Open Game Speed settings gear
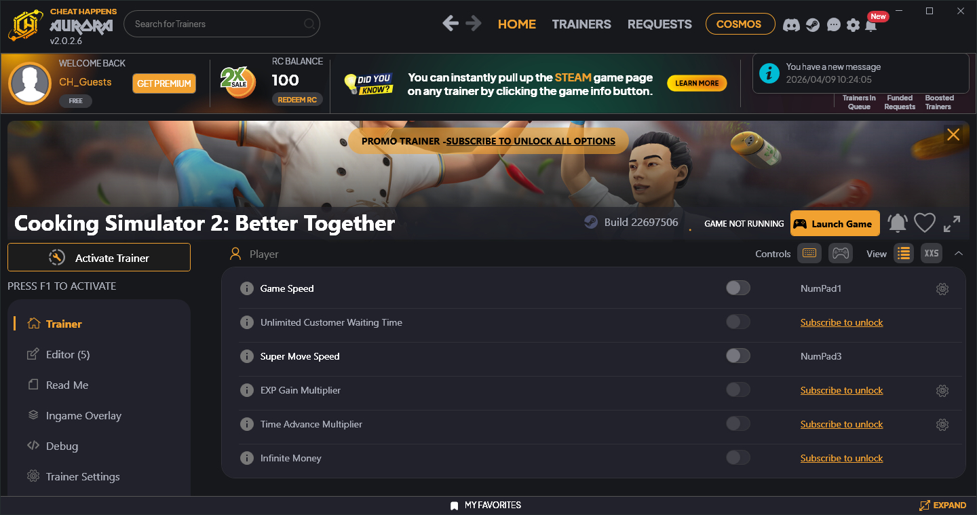This screenshot has height=515, width=977. point(942,289)
